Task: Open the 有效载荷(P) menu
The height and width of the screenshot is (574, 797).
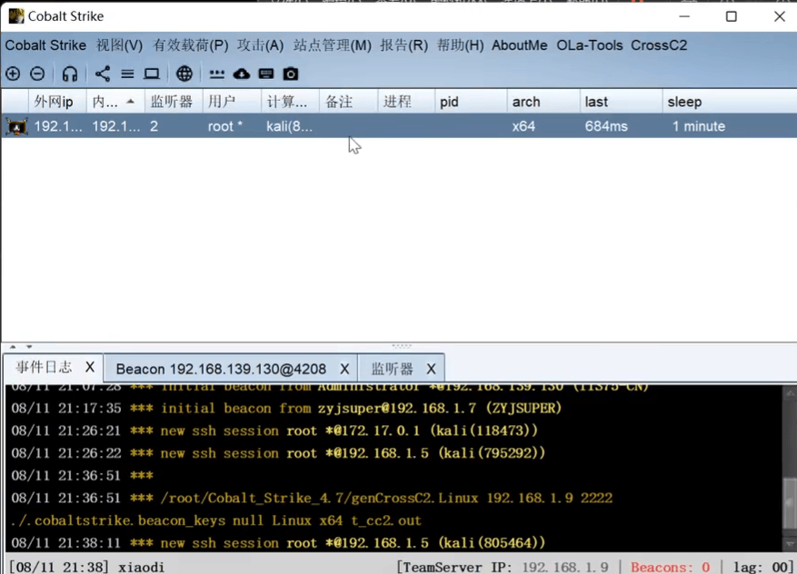Action: tap(191, 45)
